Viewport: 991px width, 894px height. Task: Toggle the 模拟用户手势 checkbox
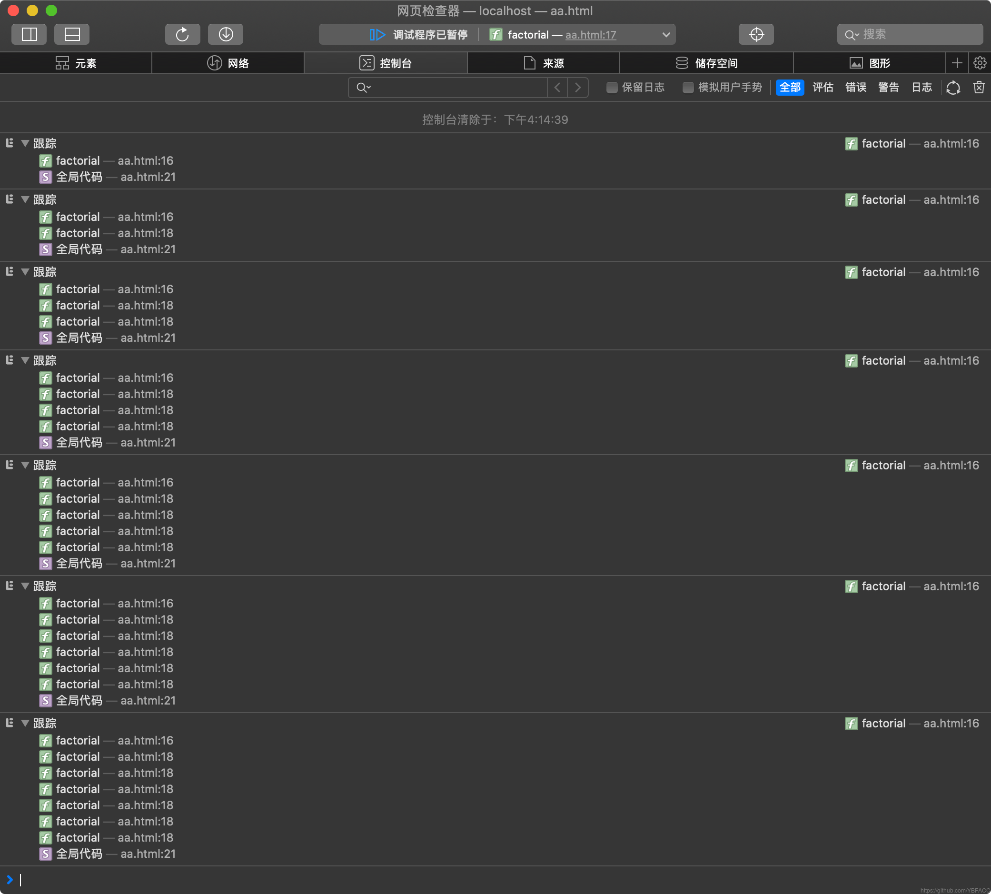pyautogui.click(x=688, y=88)
